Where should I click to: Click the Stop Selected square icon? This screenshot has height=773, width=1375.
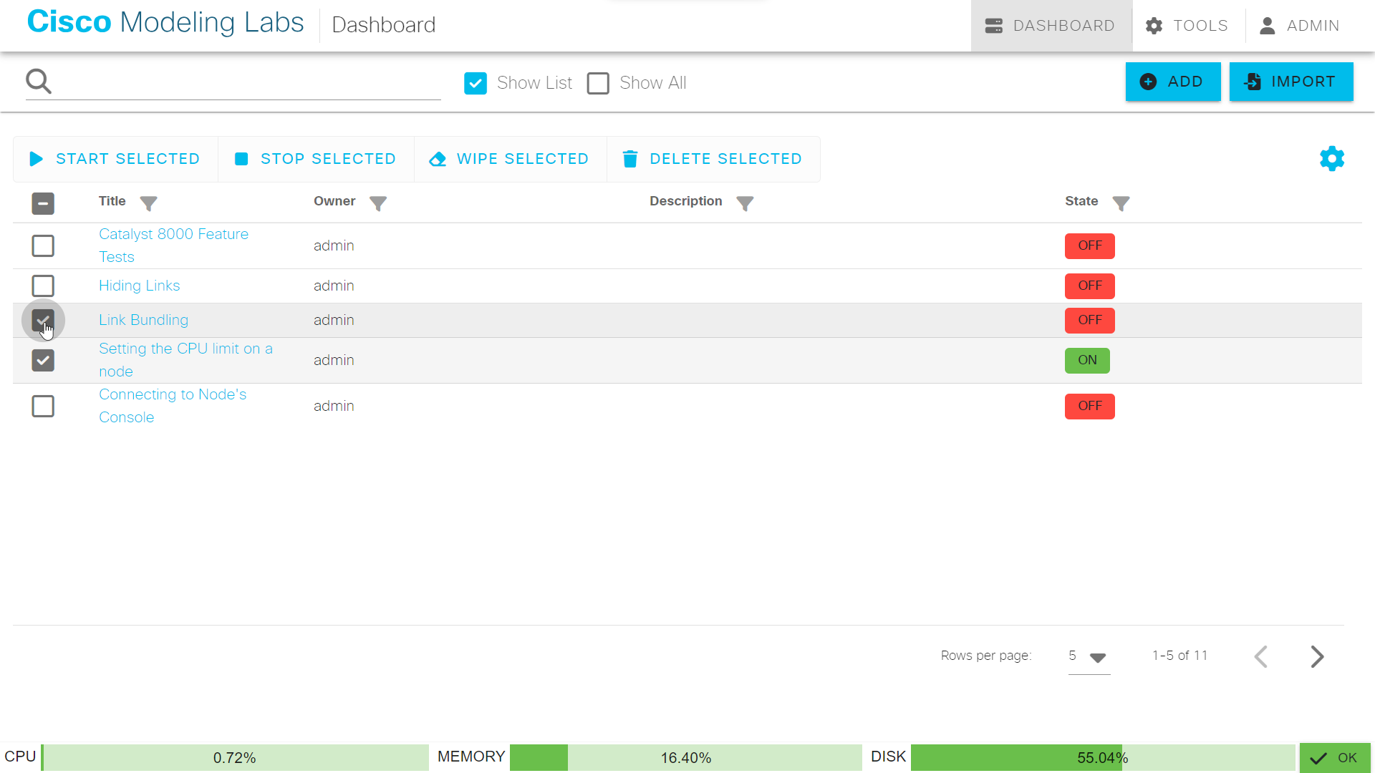242,158
